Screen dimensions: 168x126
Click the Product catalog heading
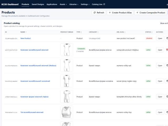(12, 23)
